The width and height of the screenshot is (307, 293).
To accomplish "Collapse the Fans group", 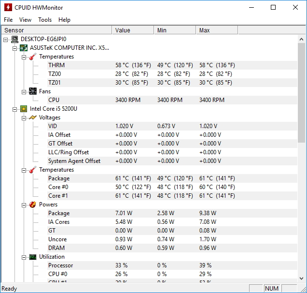I will click(x=24, y=92).
